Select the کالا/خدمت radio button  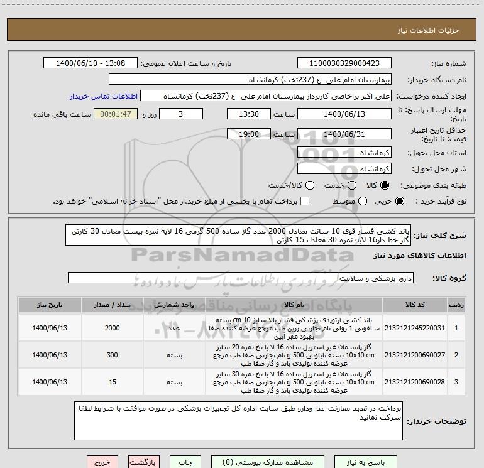pos(310,185)
